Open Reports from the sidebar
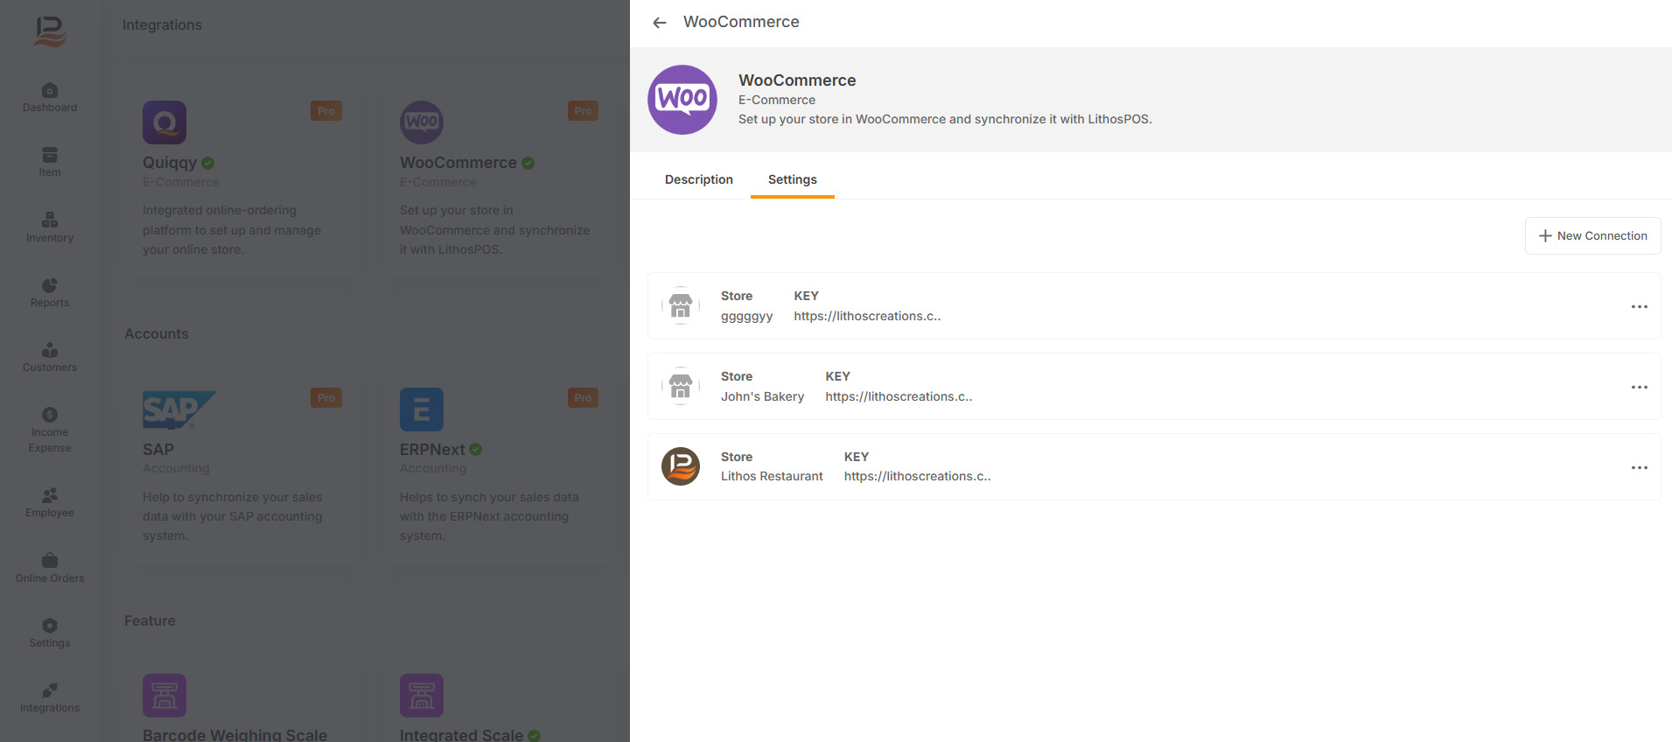 click(50, 292)
